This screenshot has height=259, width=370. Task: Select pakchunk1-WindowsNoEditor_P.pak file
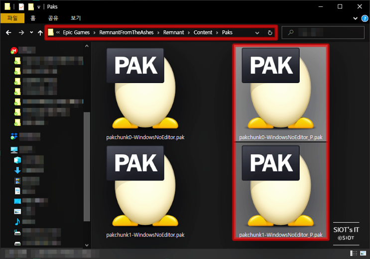pyautogui.click(x=280, y=190)
